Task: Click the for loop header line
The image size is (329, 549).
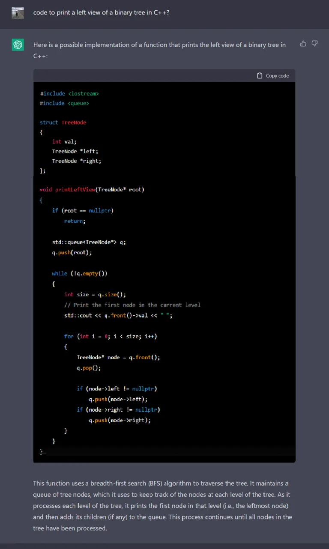Action: (111, 336)
